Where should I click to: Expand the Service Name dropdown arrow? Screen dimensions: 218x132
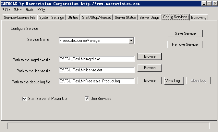[x=131, y=41]
